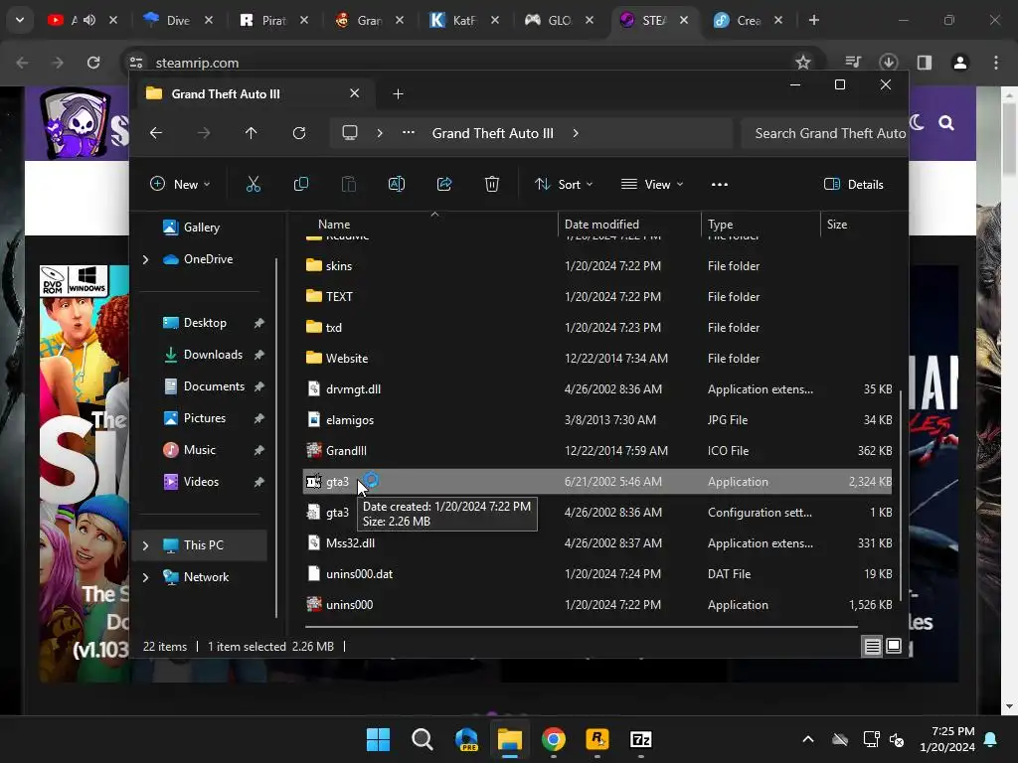Select the drvmgt.dll file

[x=597, y=389]
